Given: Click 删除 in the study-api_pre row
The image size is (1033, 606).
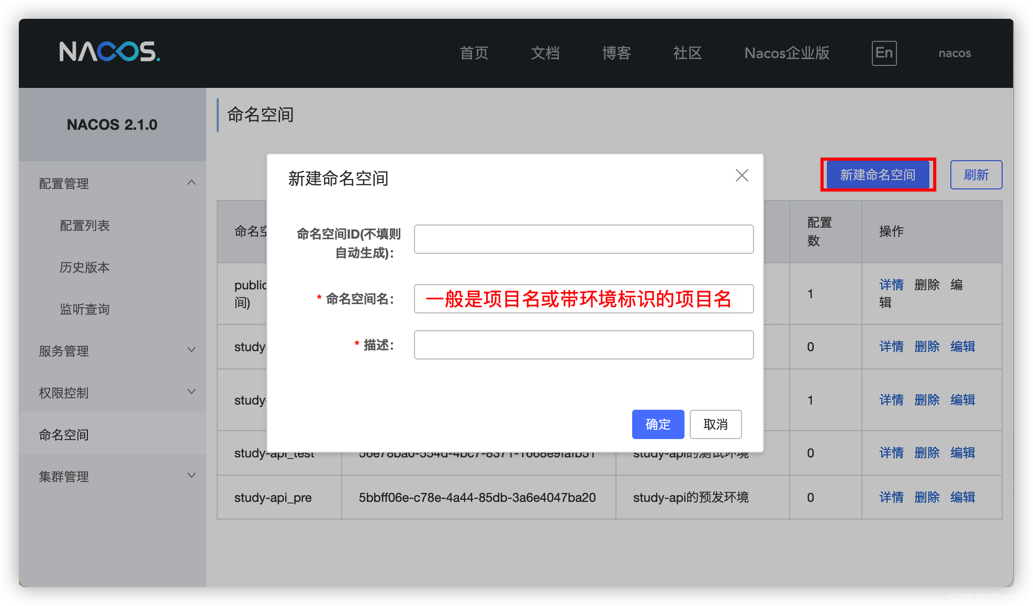Looking at the screenshot, I should [927, 497].
